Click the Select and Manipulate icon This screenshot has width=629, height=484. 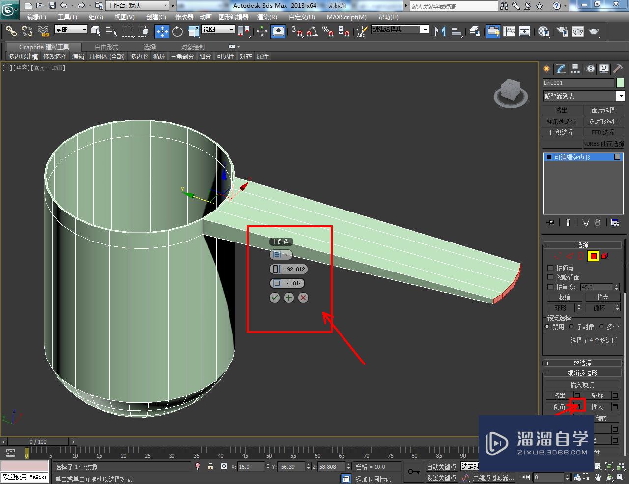(262, 31)
